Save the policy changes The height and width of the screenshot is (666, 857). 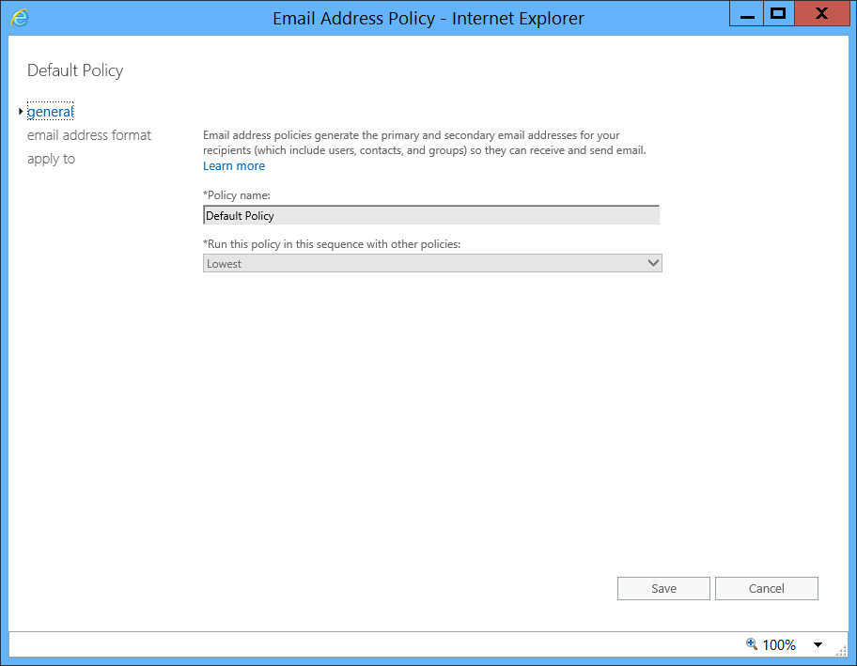pos(663,588)
